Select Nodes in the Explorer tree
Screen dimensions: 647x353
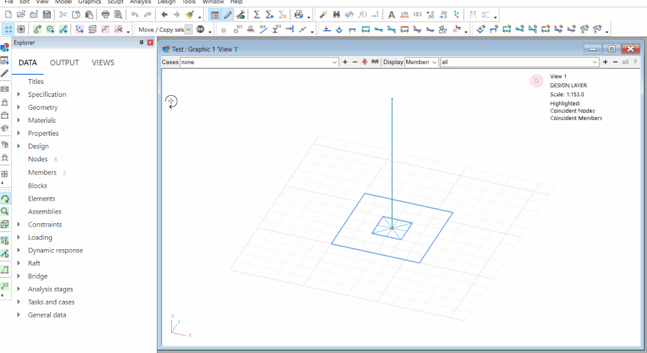point(38,159)
